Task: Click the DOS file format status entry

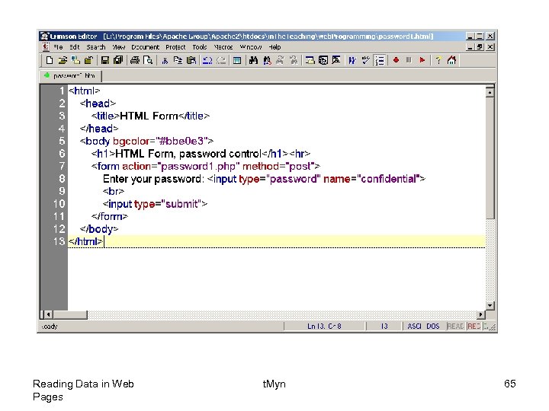Action: pos(433,326)
